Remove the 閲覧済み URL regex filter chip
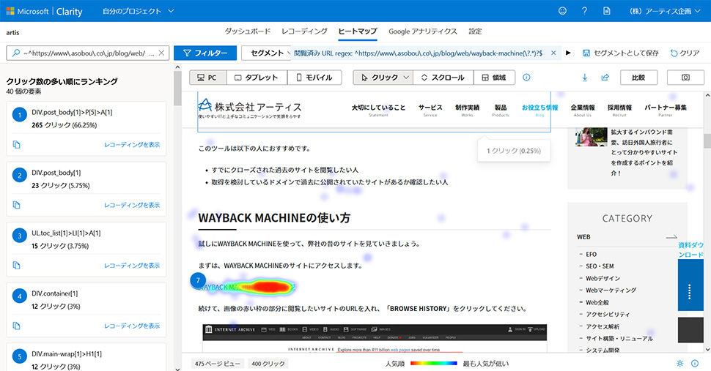This screenshot has height=371, width=711. pos(553,53)
